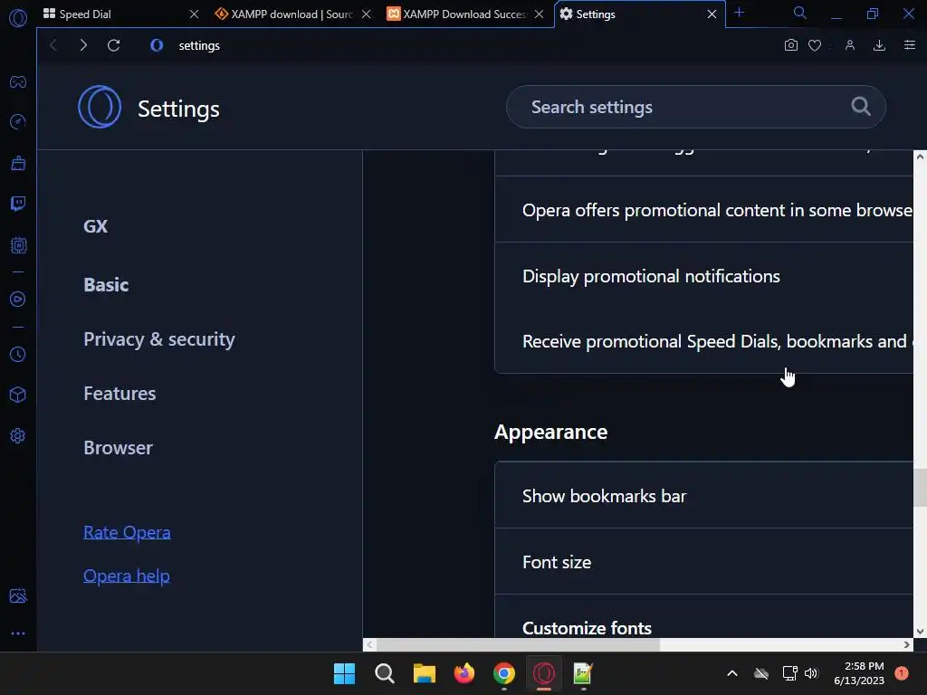The width and height of the screenshot is (927, 695).
Task: Open the Browser settings section
Action: click(x=119, y=448)
